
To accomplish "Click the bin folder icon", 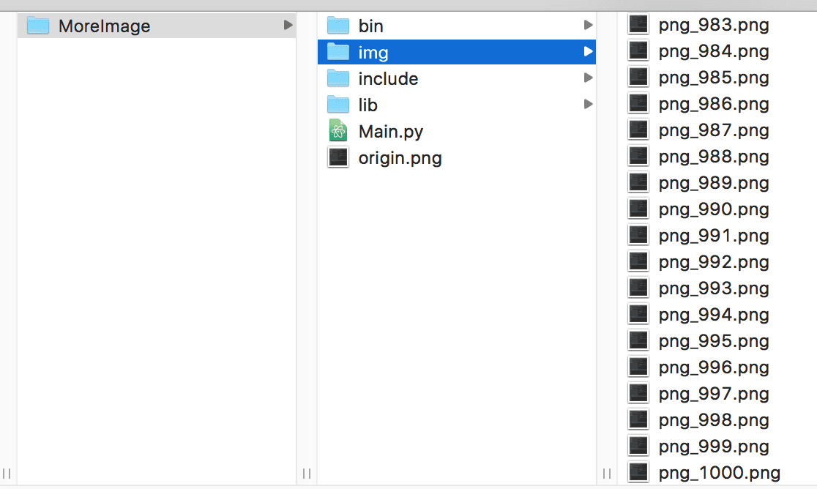I will click(x=338, y=26).
